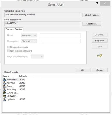Click the Columns button

[100, 35]
